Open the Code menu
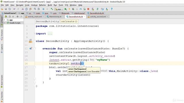Viewport: 184px width, 103px height. 27,5
